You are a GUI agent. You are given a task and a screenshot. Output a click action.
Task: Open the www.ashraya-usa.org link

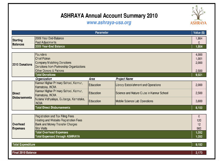tap(109, 23)
